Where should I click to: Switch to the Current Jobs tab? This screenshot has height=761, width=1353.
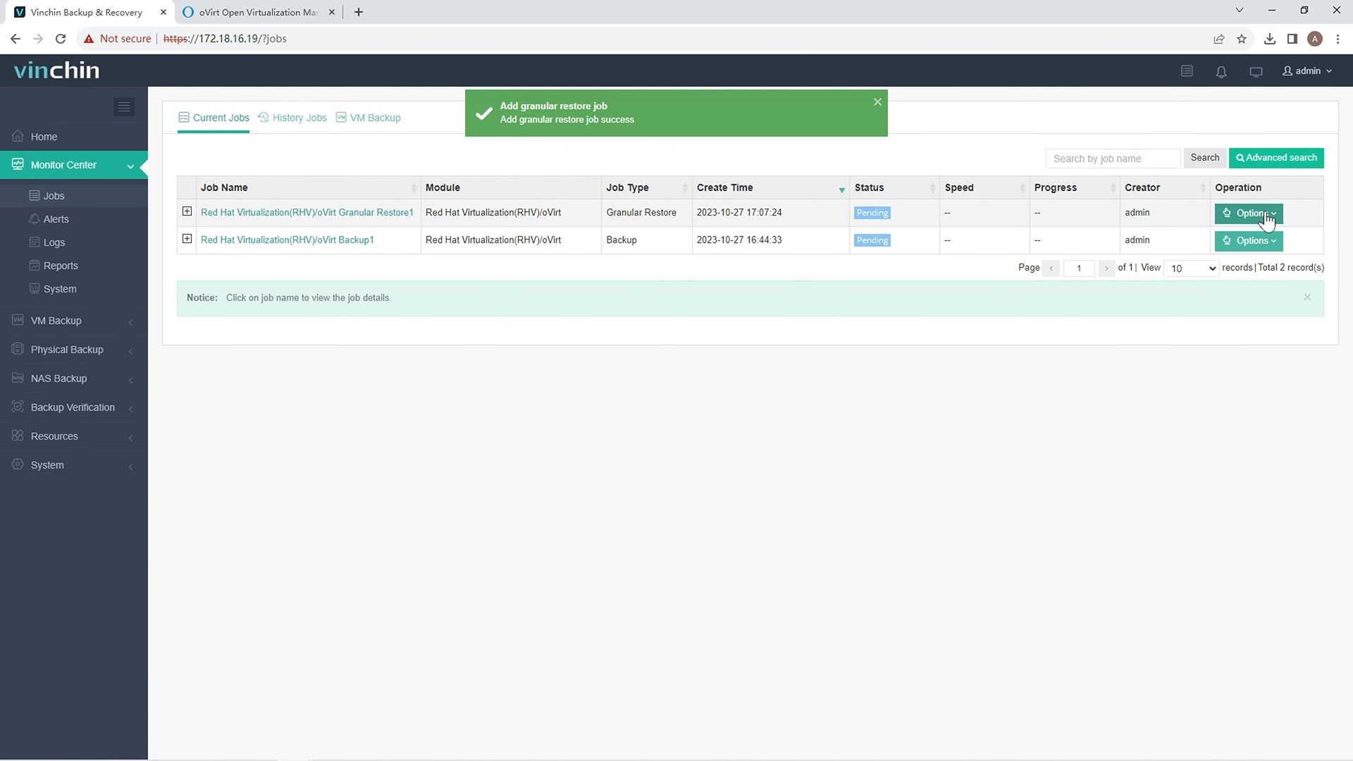214,118
